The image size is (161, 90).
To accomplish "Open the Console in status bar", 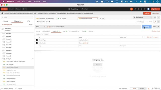I will point(19,88).
